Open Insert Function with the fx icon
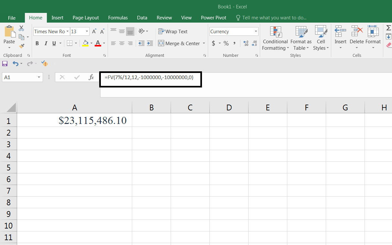392x245 pixels. click(91, 77)
